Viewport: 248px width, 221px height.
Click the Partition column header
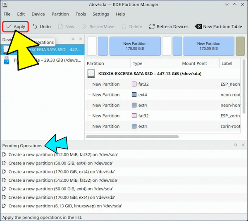coord(107,64)
